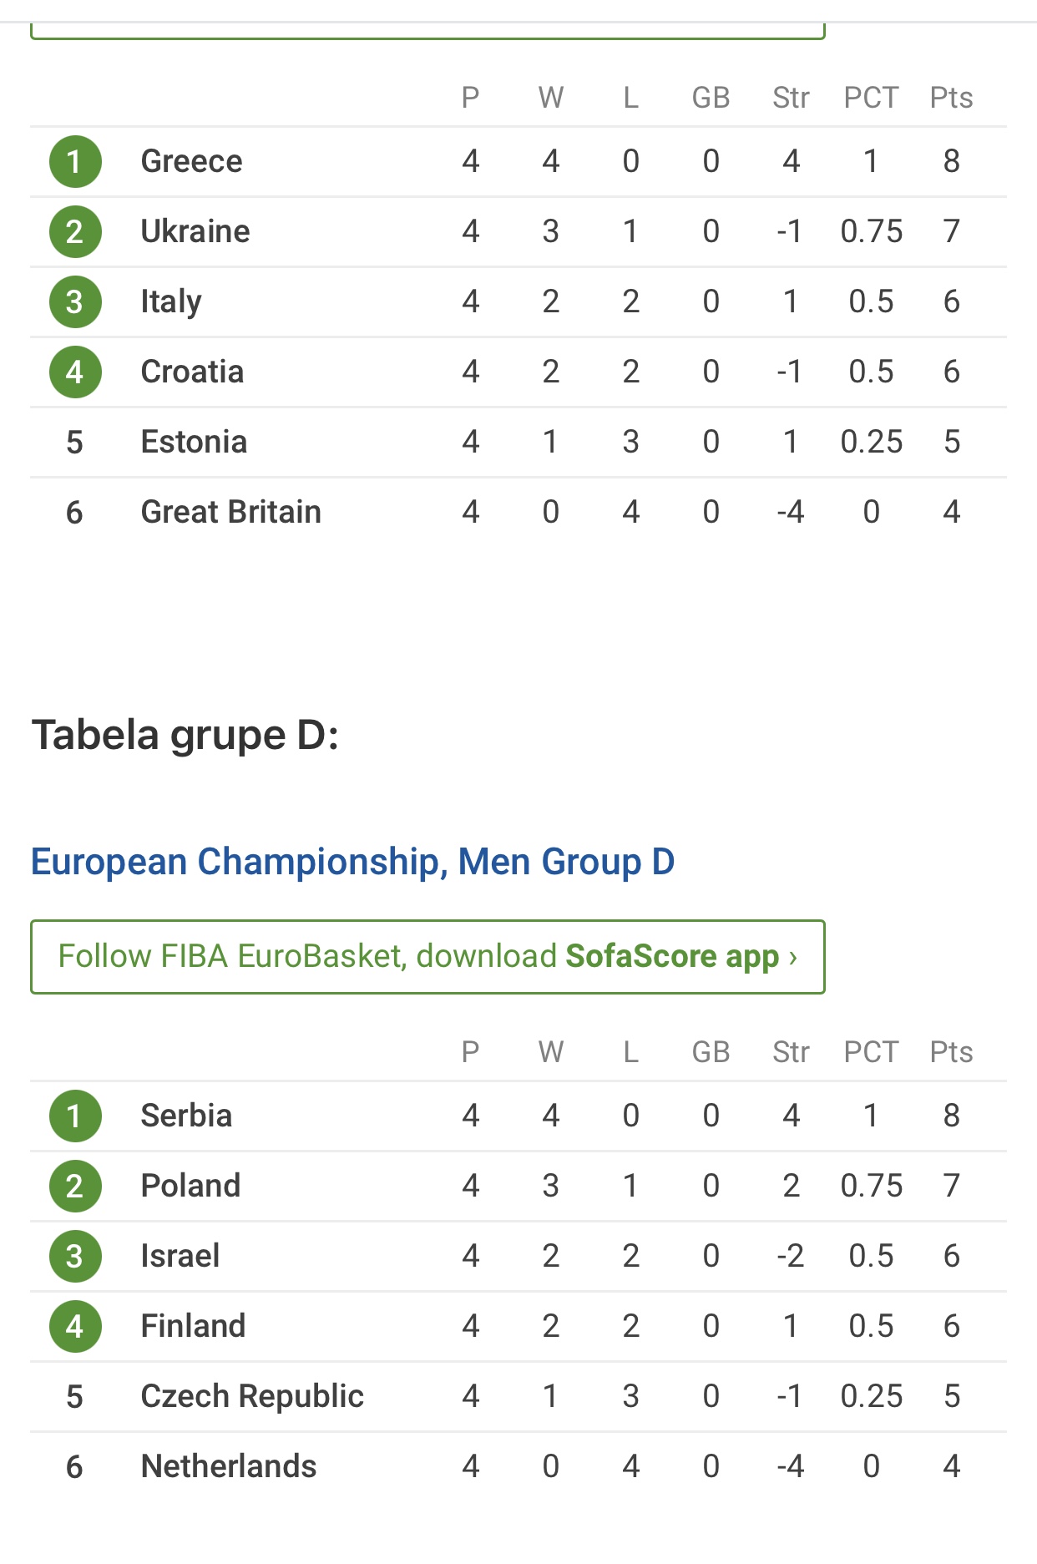Click the Pts column header in Group D
The height and width of the screenshot is (1564, 1037).
coord(951,1052)
